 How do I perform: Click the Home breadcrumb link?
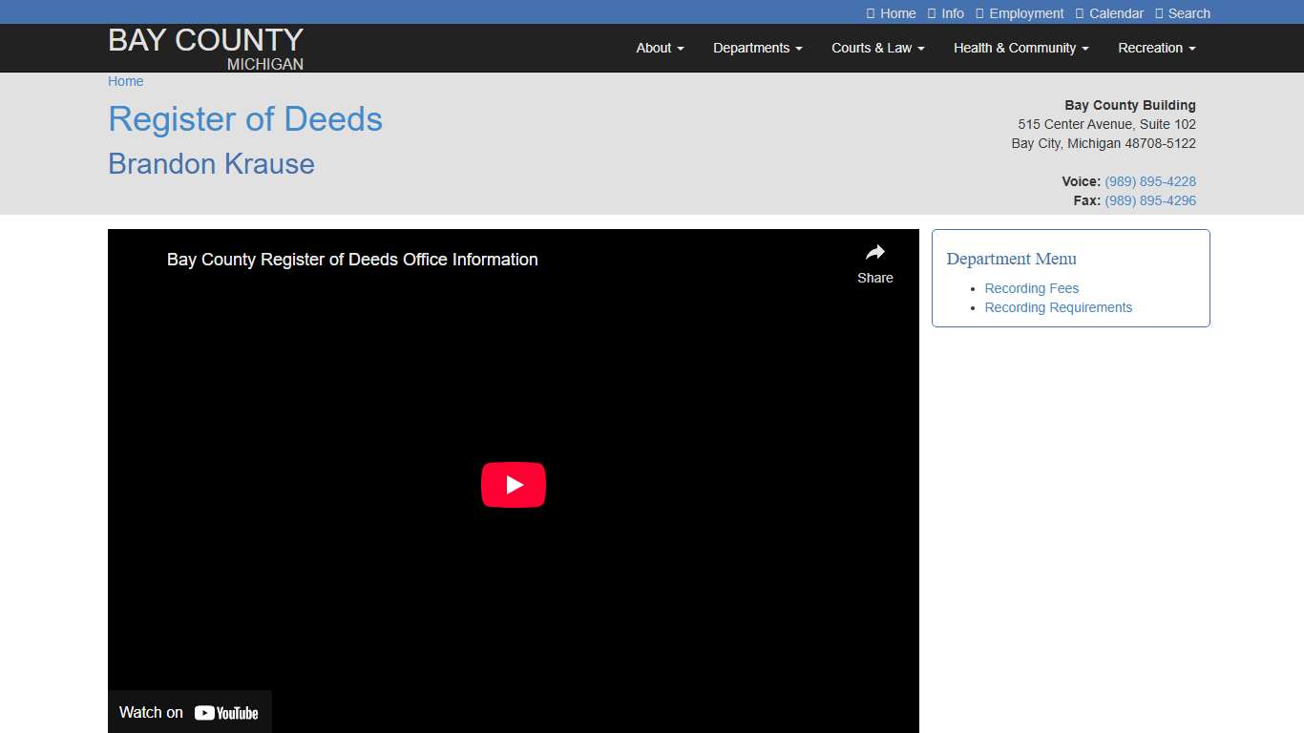[125, 81]
